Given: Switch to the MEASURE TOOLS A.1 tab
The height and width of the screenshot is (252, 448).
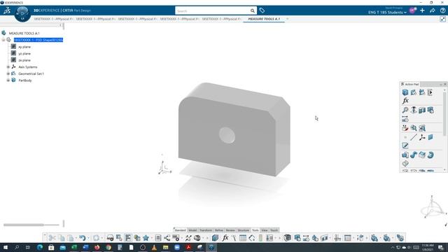Looking at the screenshot, I should coord(264,19).
